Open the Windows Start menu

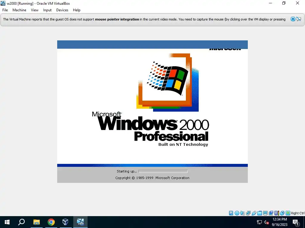7,222
